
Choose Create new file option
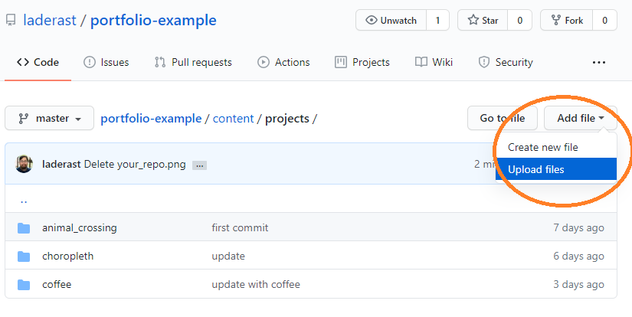pos(543,147)
